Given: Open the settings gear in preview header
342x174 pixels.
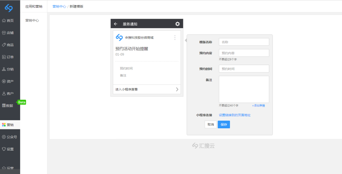Looking at the screenshot, I should (x=177, y=24).
